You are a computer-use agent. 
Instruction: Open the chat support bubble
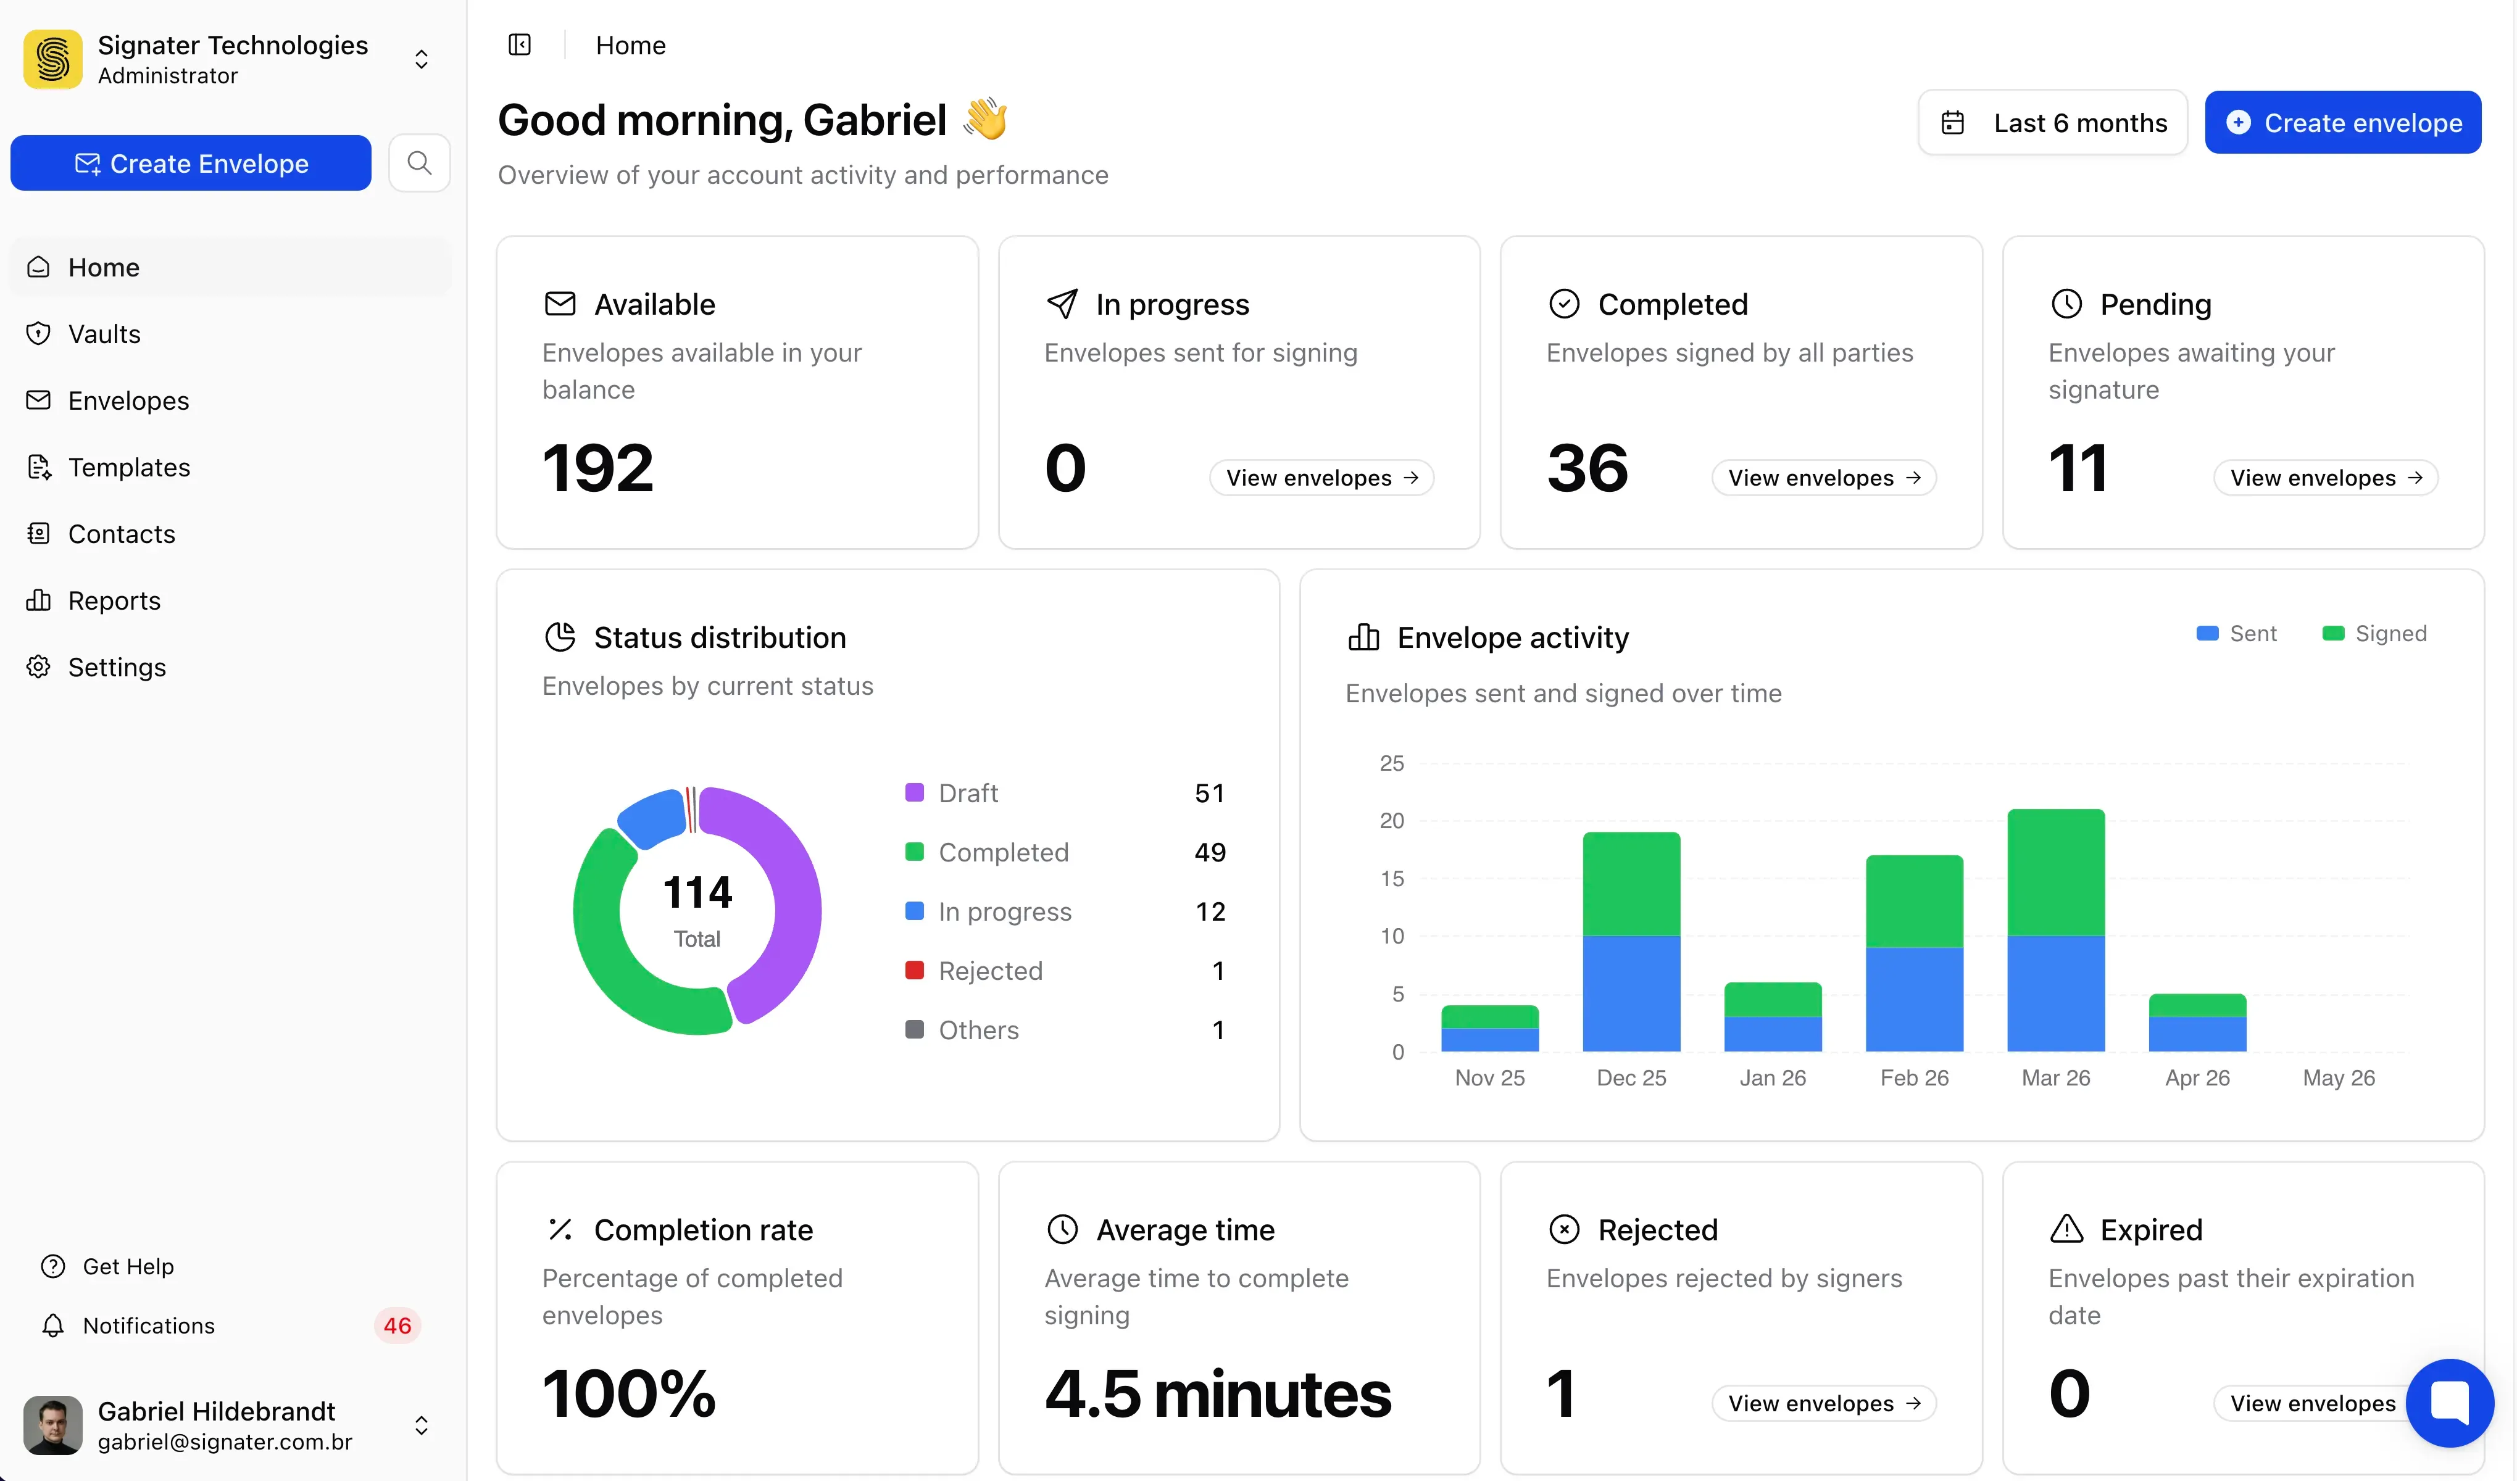tap(2450, 1403)
